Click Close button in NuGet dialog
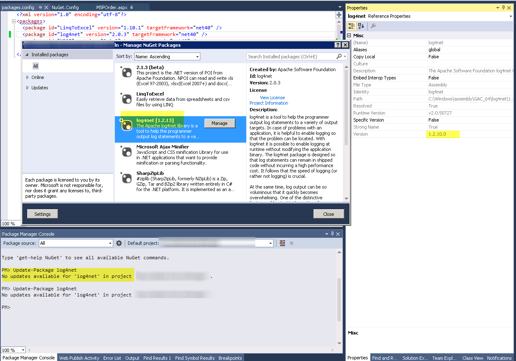The width and height of the screenshot is (516, 361). (x=329, y=214)
